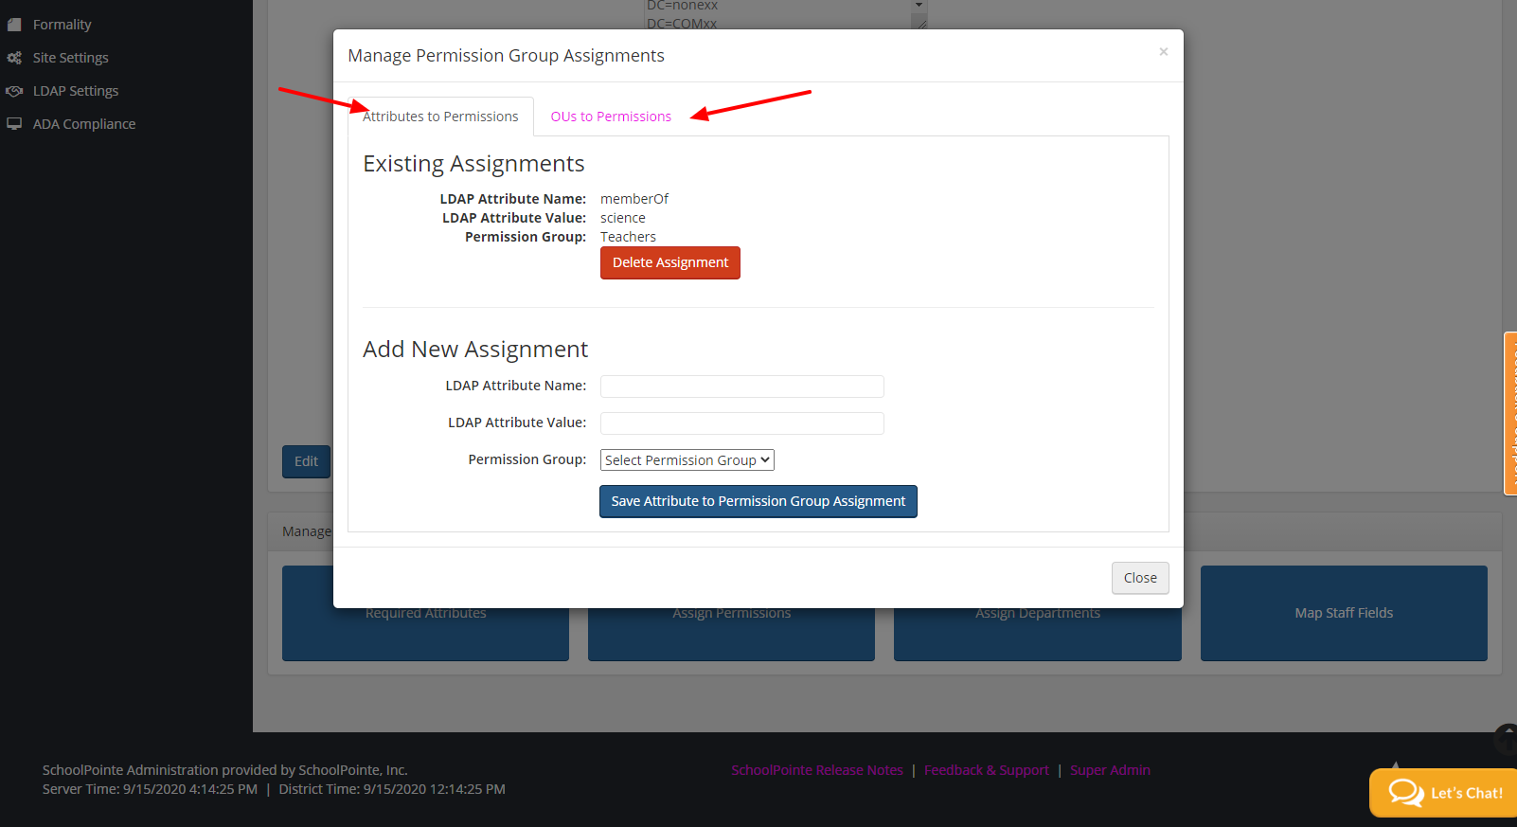Focus the LDAP Attribute Name field
This screenshot has width=1517, height=827.
[x=742, y=387]
